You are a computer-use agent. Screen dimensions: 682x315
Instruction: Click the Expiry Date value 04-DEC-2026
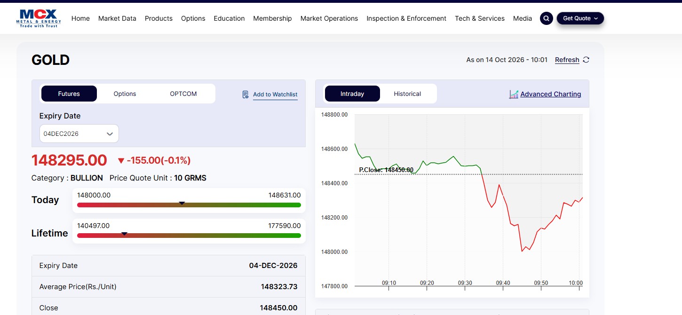273,266
